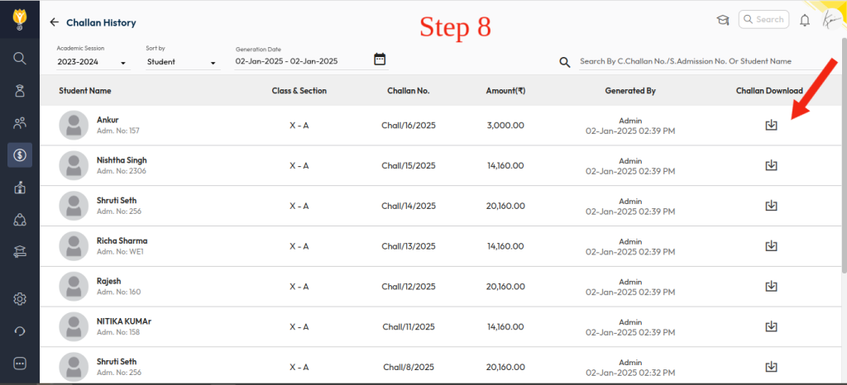Open the more options icon in sidebar
This screenshot has width=847, height=385.
coord(20,364)
